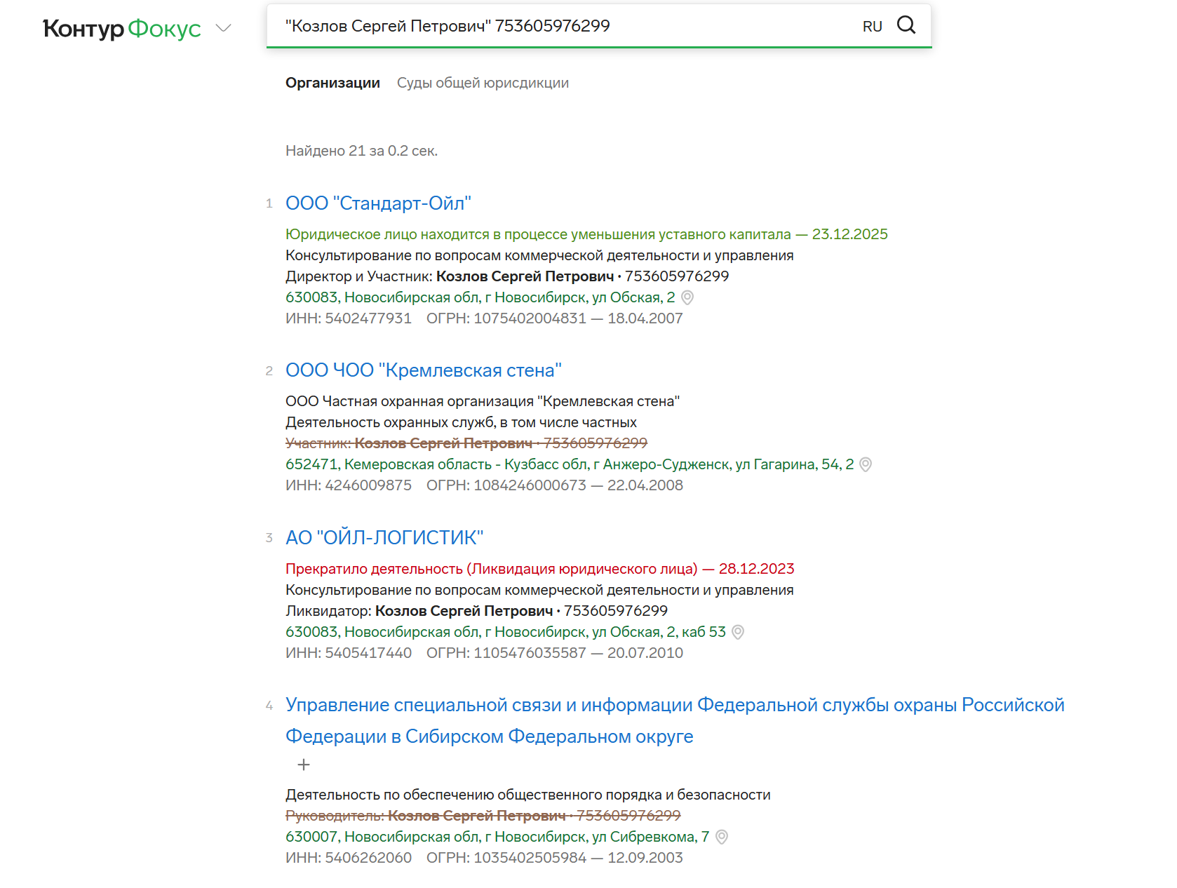Open ООО ЧОО "Кремлевская стена" result
1177x888 pixels.
click(423, 370)
